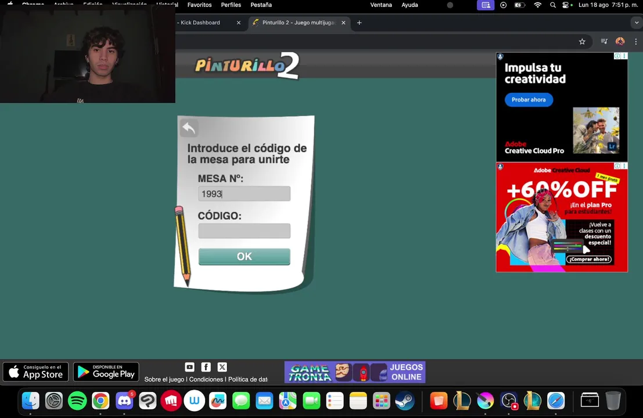Click the MESA Nº input field

244,193
